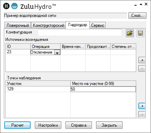Screen dimensions: 151x133
Task: Select the Гидроудар tab
Action: (78, 25)
